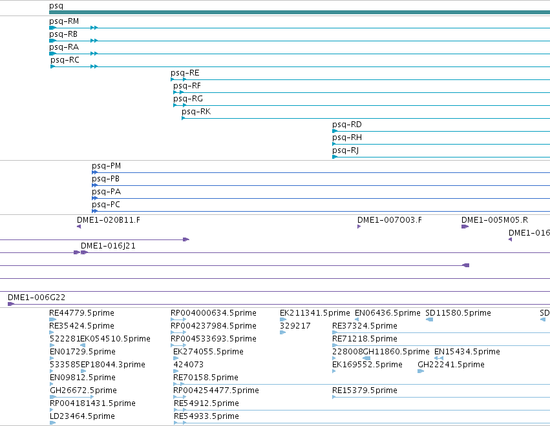Click the EN01729.5prime label
Screen dimensions: 550x426
coord(83,352)
